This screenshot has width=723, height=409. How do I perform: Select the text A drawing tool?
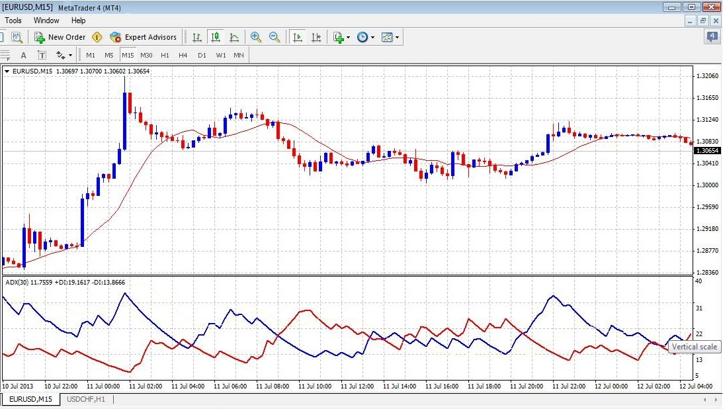coord(24,56)
